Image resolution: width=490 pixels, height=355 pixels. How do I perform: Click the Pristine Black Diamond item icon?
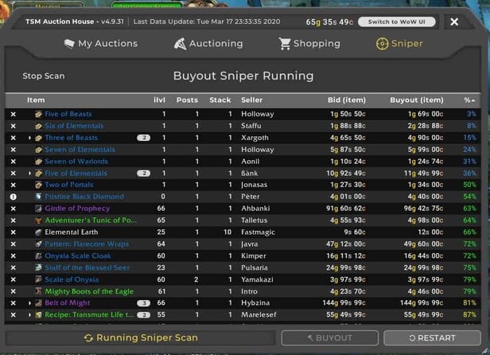point(38,197)
